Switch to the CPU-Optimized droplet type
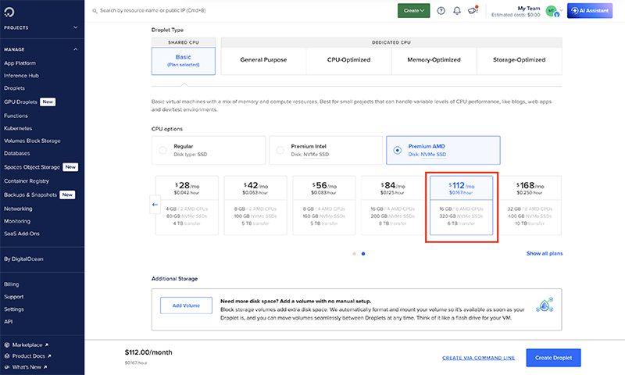This screenshot has height=375, width=625. pyautogui.click(x=349, y=59)
